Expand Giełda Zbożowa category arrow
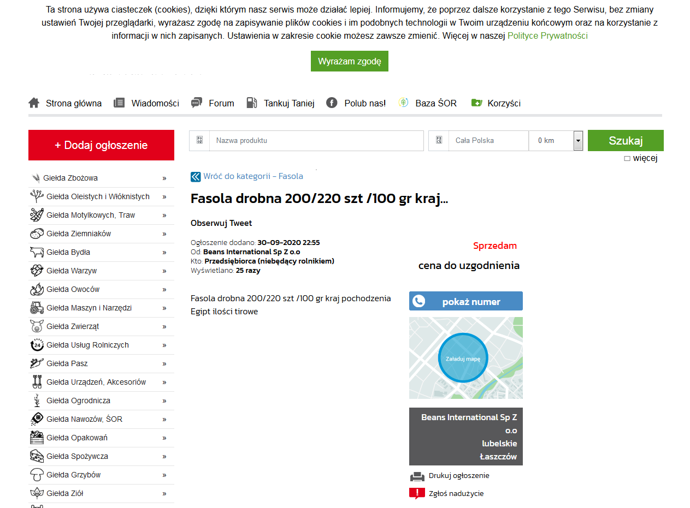 164,178
